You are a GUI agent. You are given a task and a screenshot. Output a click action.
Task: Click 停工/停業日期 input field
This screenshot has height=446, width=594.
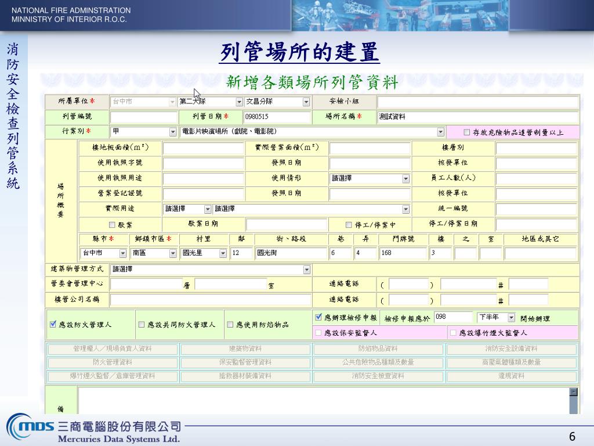[x=536, y=225]
